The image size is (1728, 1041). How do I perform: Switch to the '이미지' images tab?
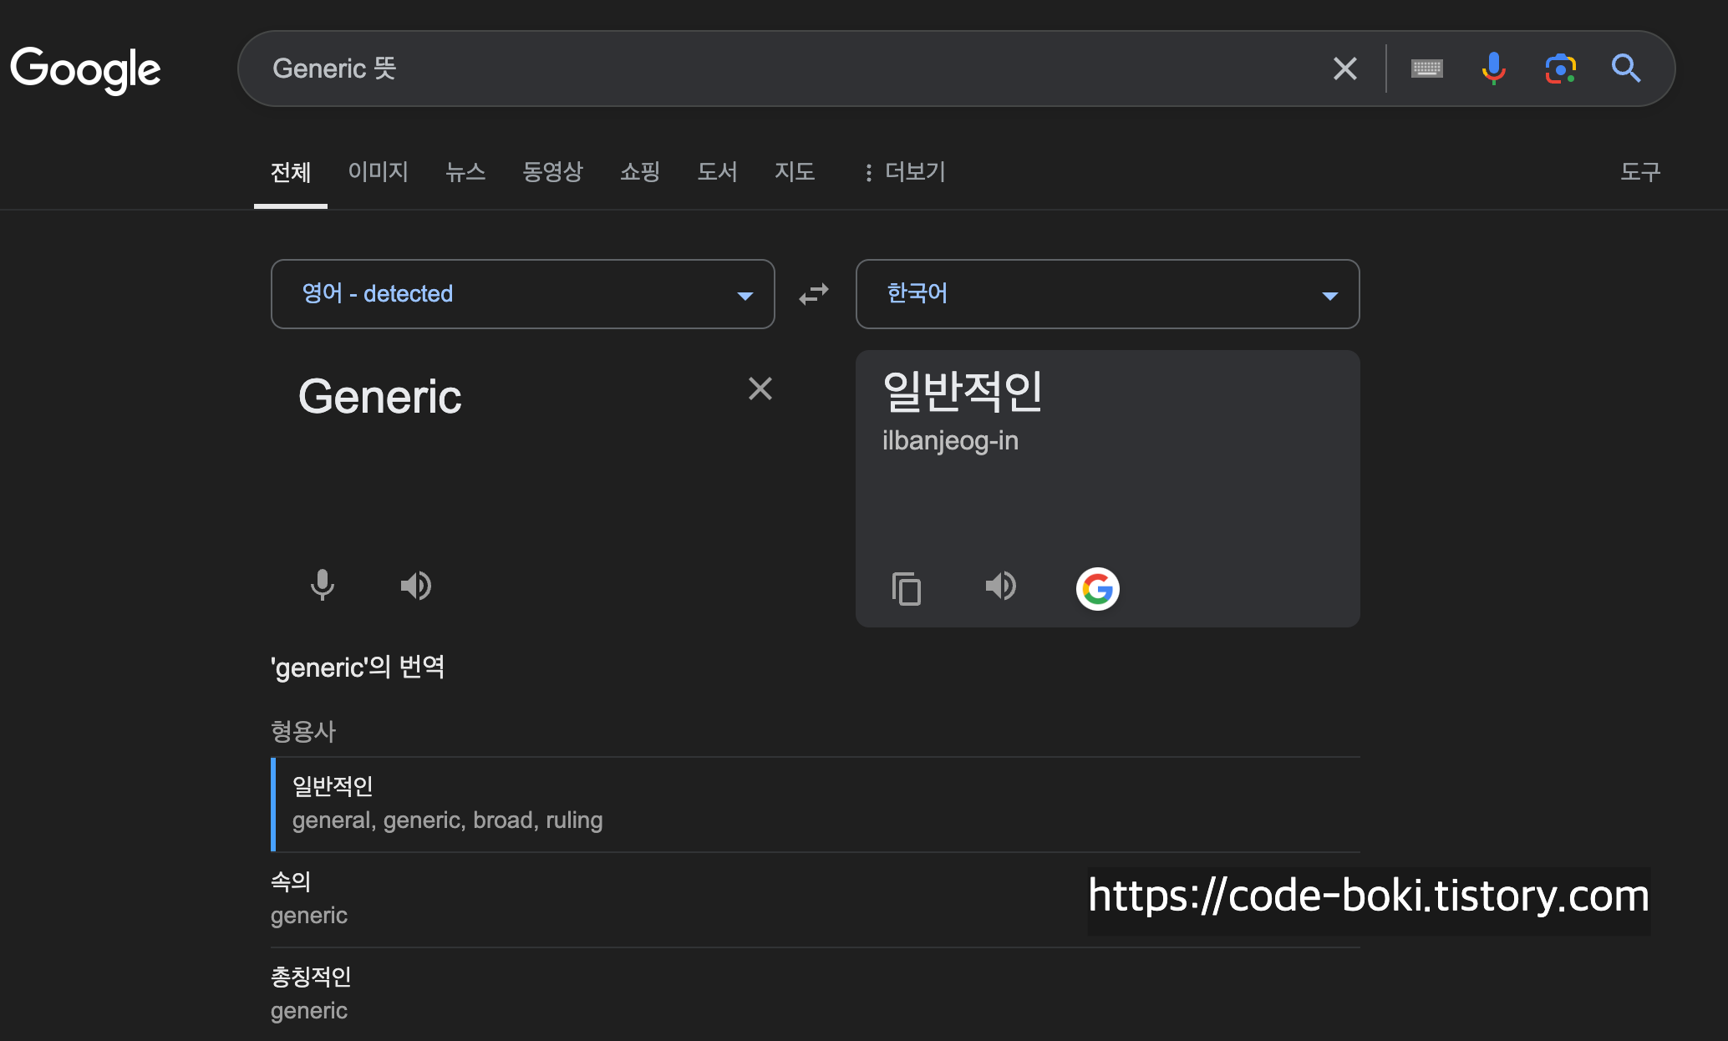(378, 172)
